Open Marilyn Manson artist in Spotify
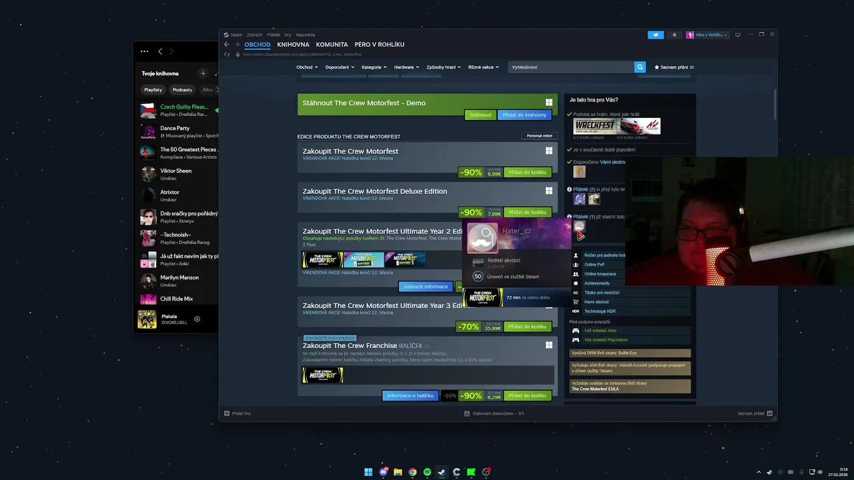The height and width of the screenshot is (480, 854). 179,281
